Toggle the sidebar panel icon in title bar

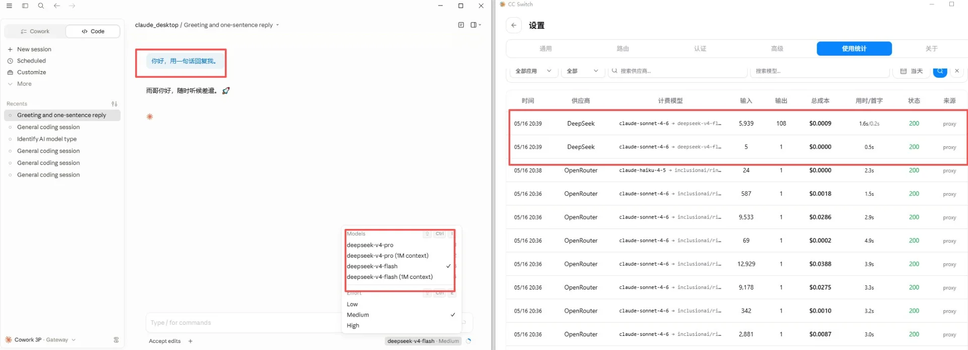[25, 6]
